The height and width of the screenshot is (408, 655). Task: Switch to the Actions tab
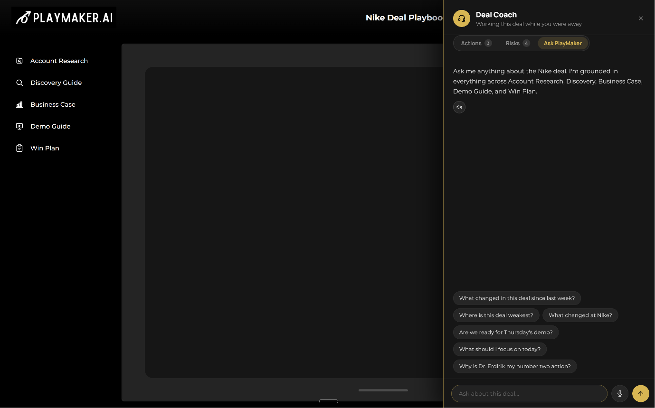476,43
